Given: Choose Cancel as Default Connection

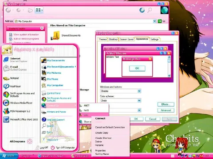Looking at the screenshot, I should coord(110,127).
